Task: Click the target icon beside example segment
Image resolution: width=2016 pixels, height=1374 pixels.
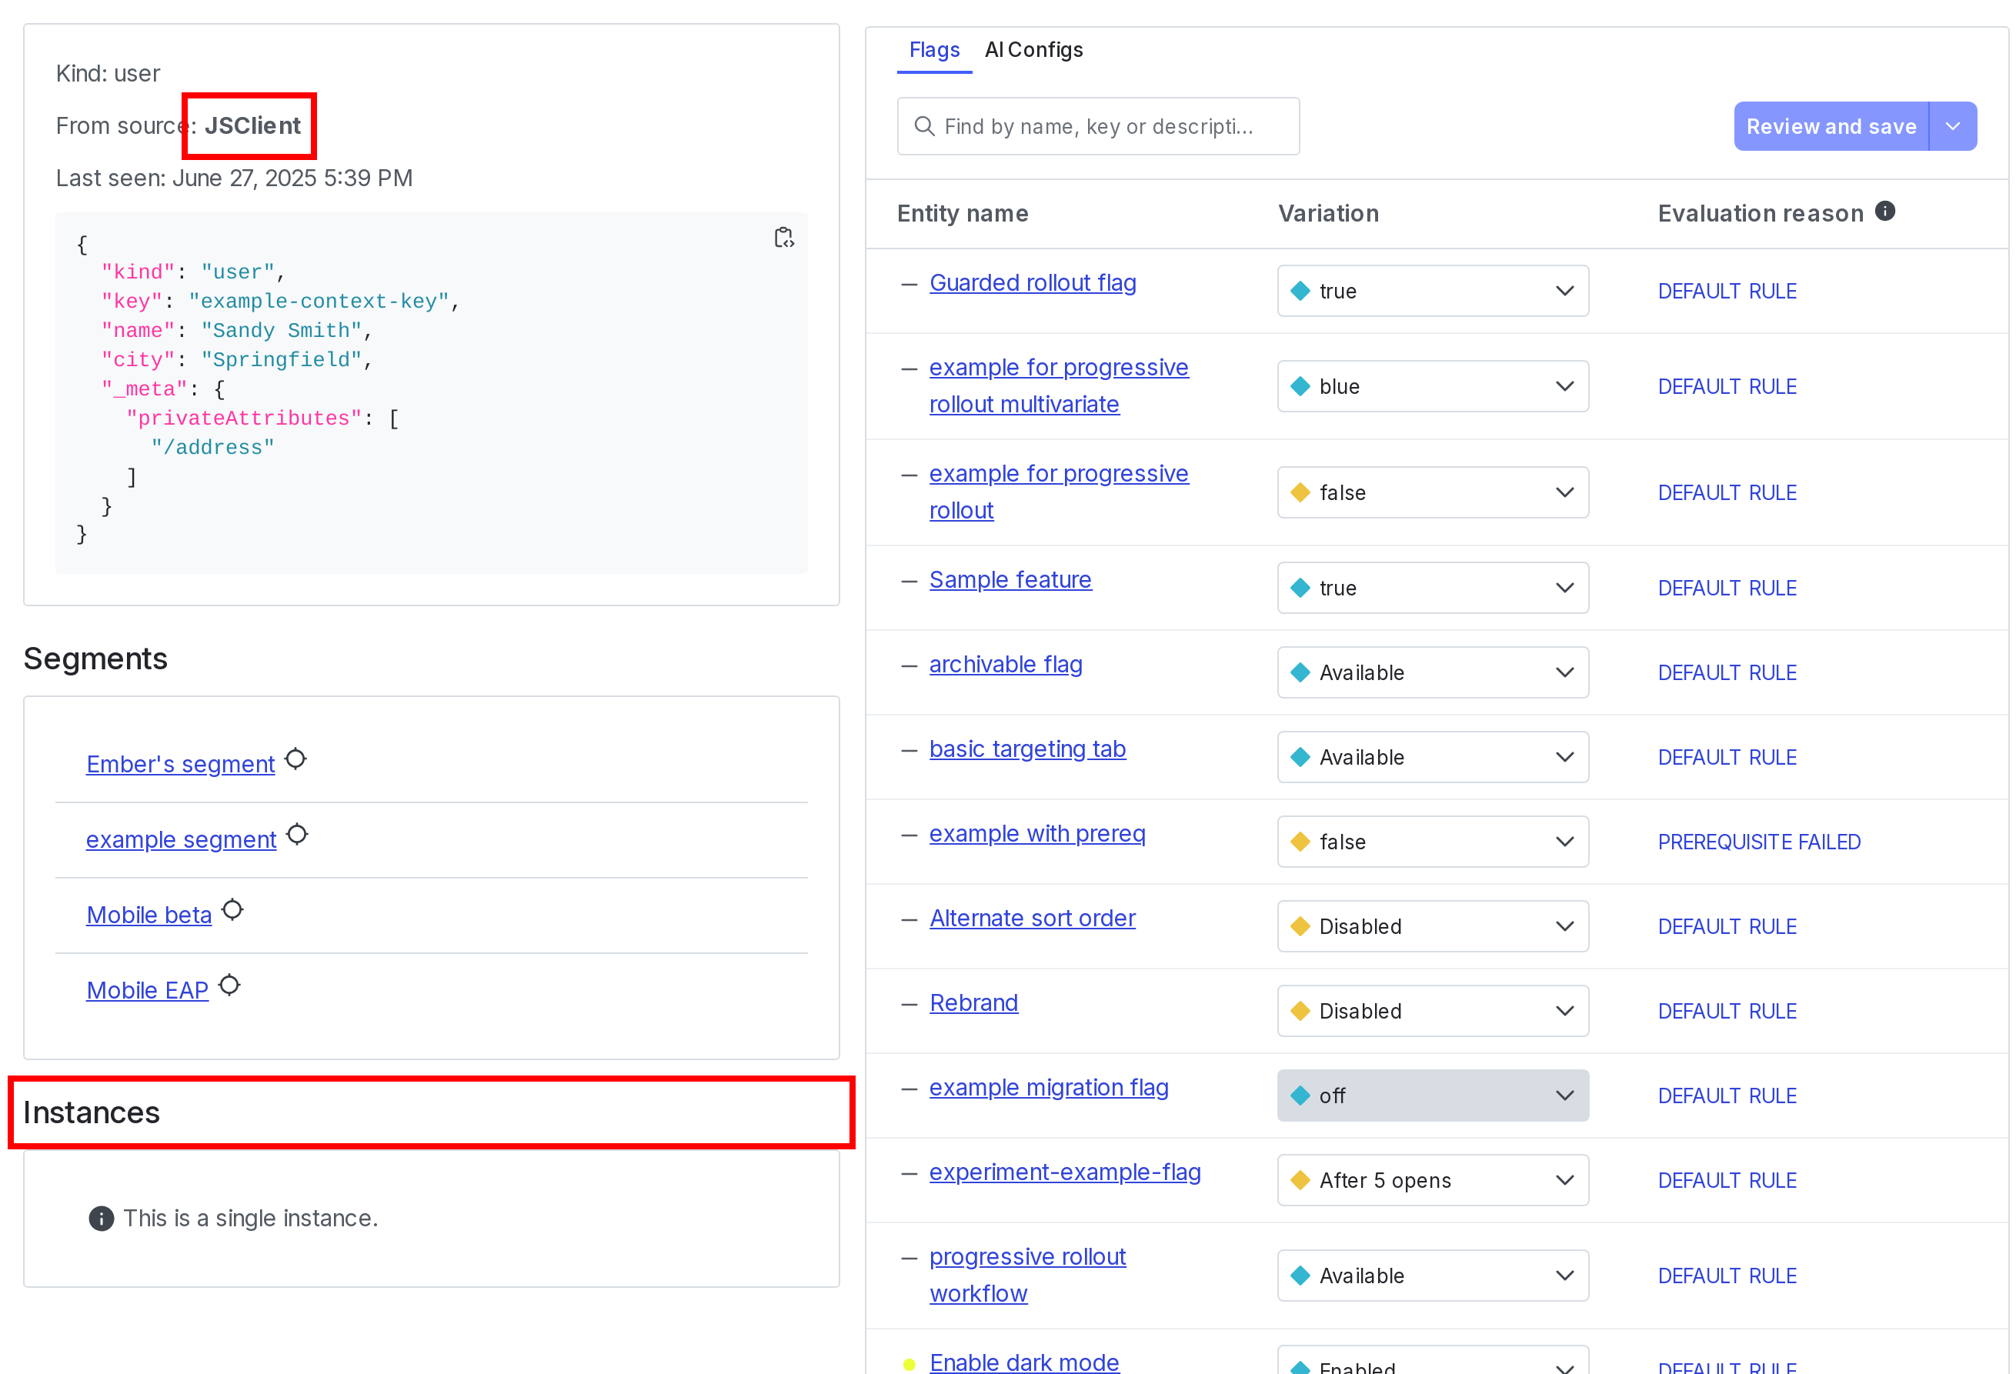Action: click(298, 835)
